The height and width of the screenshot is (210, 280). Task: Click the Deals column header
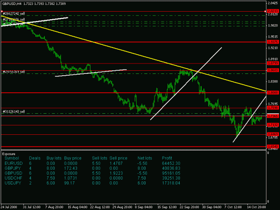34,158
